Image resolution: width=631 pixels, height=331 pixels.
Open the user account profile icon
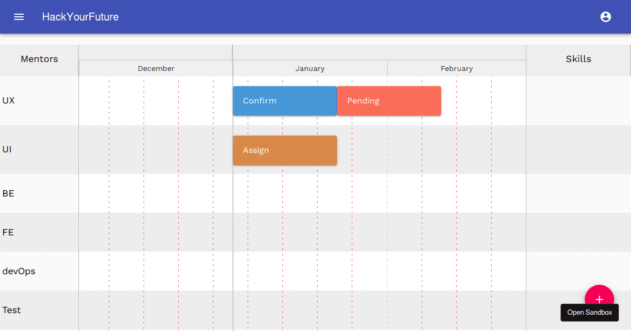tap(606, 17)
